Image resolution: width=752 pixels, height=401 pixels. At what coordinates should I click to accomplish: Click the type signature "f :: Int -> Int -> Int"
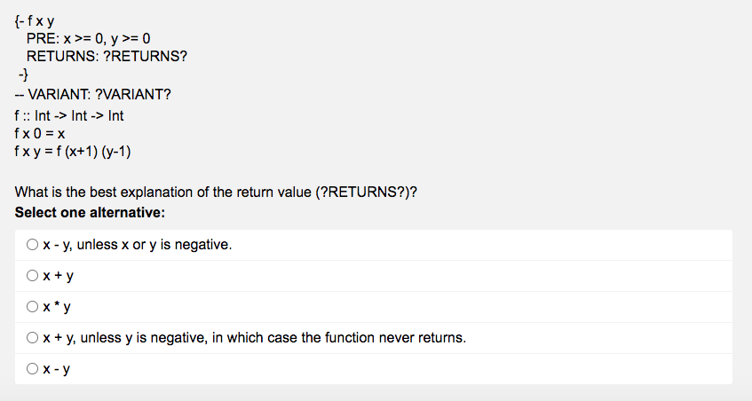tap(69, 116)
